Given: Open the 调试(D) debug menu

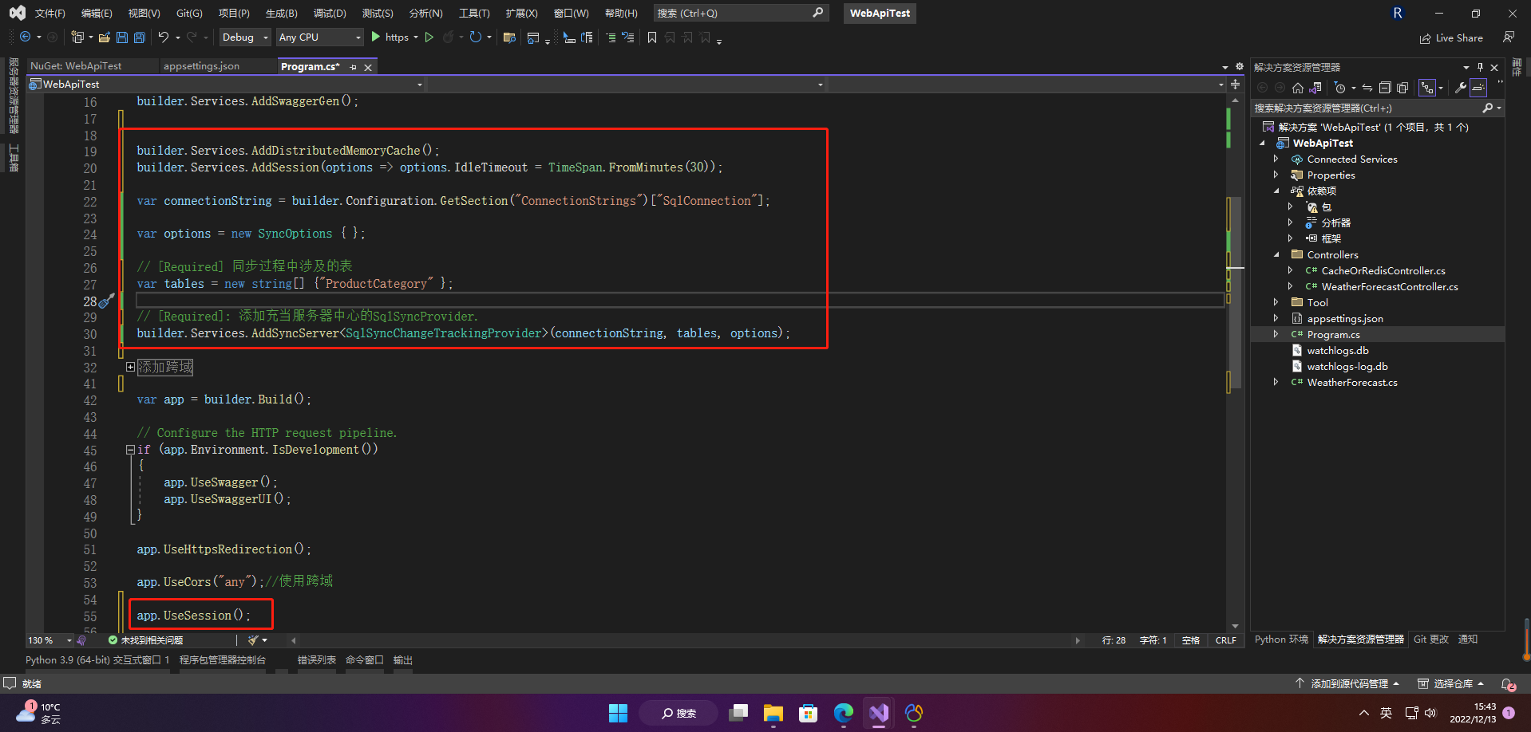Looking at the screenshot, I should click(x=330, y=14).
